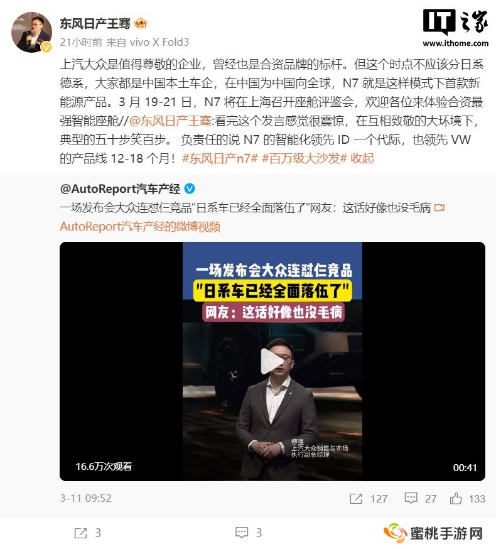Open AutoReport汽车产经的微博视频 link
The image size is (496, 549).
[140, 227]
